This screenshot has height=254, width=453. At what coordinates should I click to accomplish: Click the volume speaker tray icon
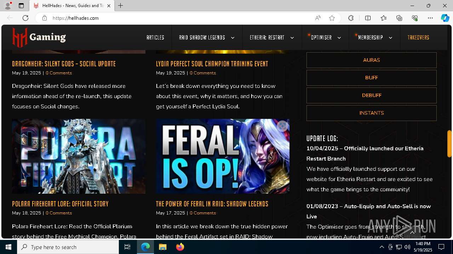point(407,247)
